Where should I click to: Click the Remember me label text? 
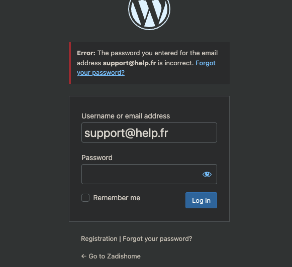(x=117, y=198)
